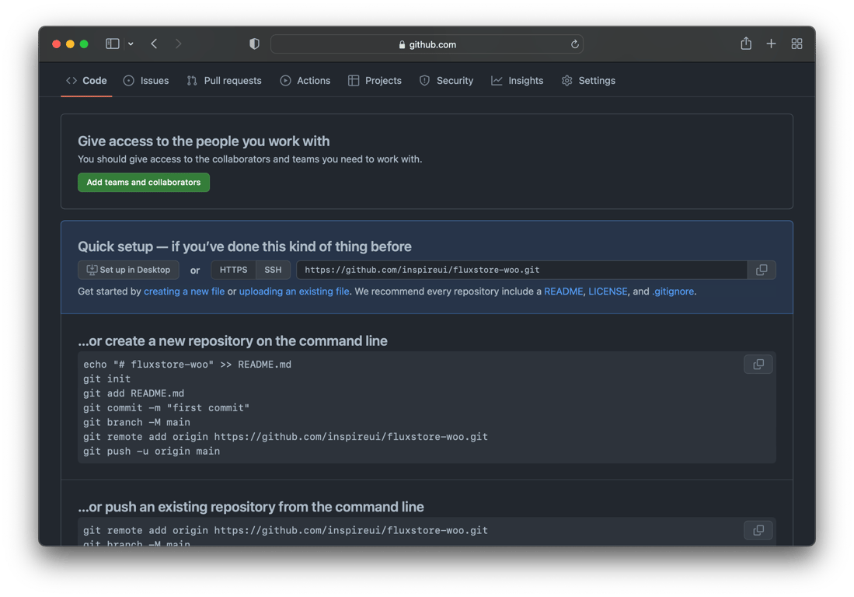The height and width of the screenshot is (597, 854).
Task: Select the repository clone URL field
Action: pos(521,270)
